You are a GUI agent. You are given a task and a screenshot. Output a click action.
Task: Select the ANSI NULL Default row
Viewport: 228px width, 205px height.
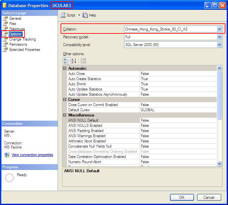pos(142,120)
